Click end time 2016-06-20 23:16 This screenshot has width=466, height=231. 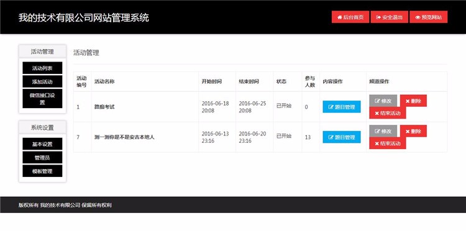pyautogui.click(x=252, y=137)
